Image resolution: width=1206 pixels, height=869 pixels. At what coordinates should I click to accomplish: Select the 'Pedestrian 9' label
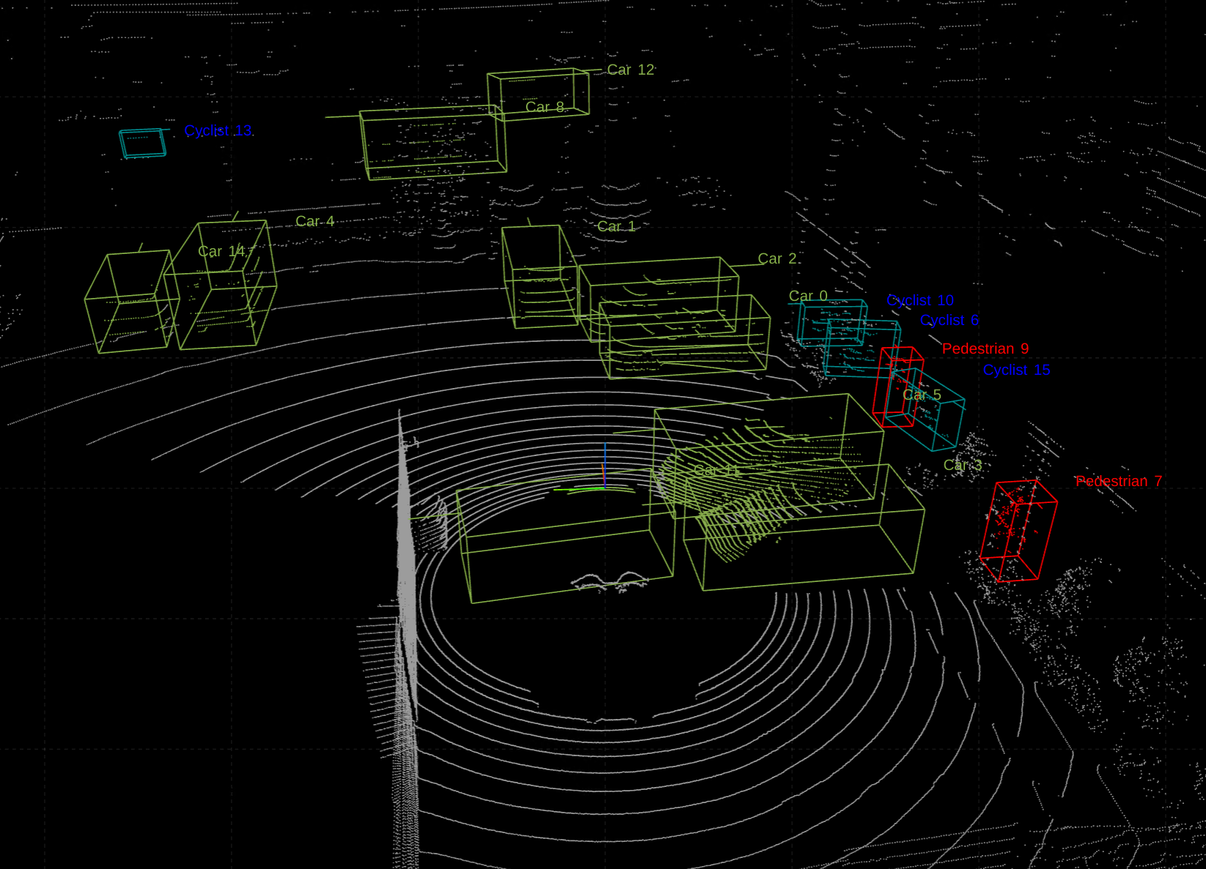click(985, 348)
